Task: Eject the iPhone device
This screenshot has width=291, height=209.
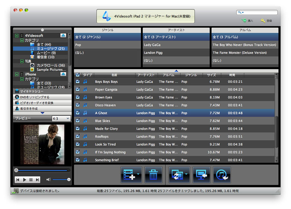Action: click(63, 74)
